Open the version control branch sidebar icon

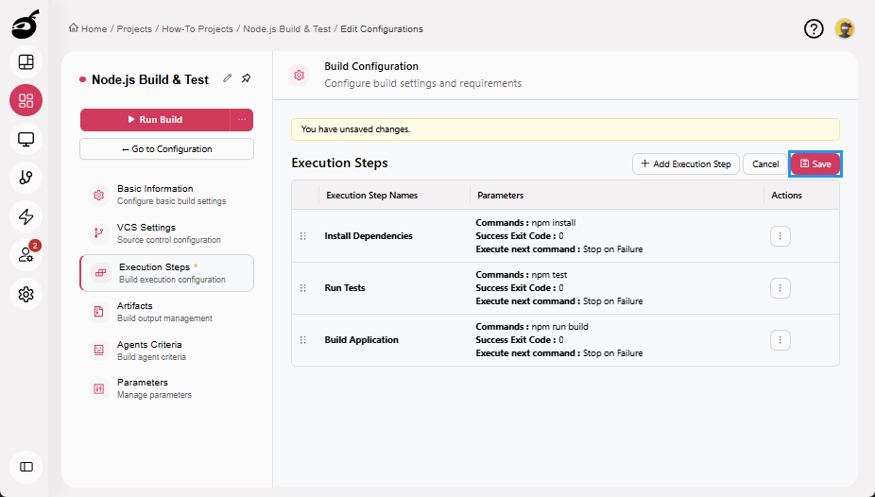point(26,178)
